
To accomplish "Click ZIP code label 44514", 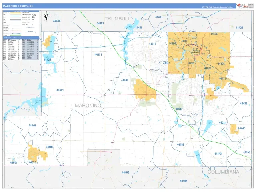I will (222, 123).
